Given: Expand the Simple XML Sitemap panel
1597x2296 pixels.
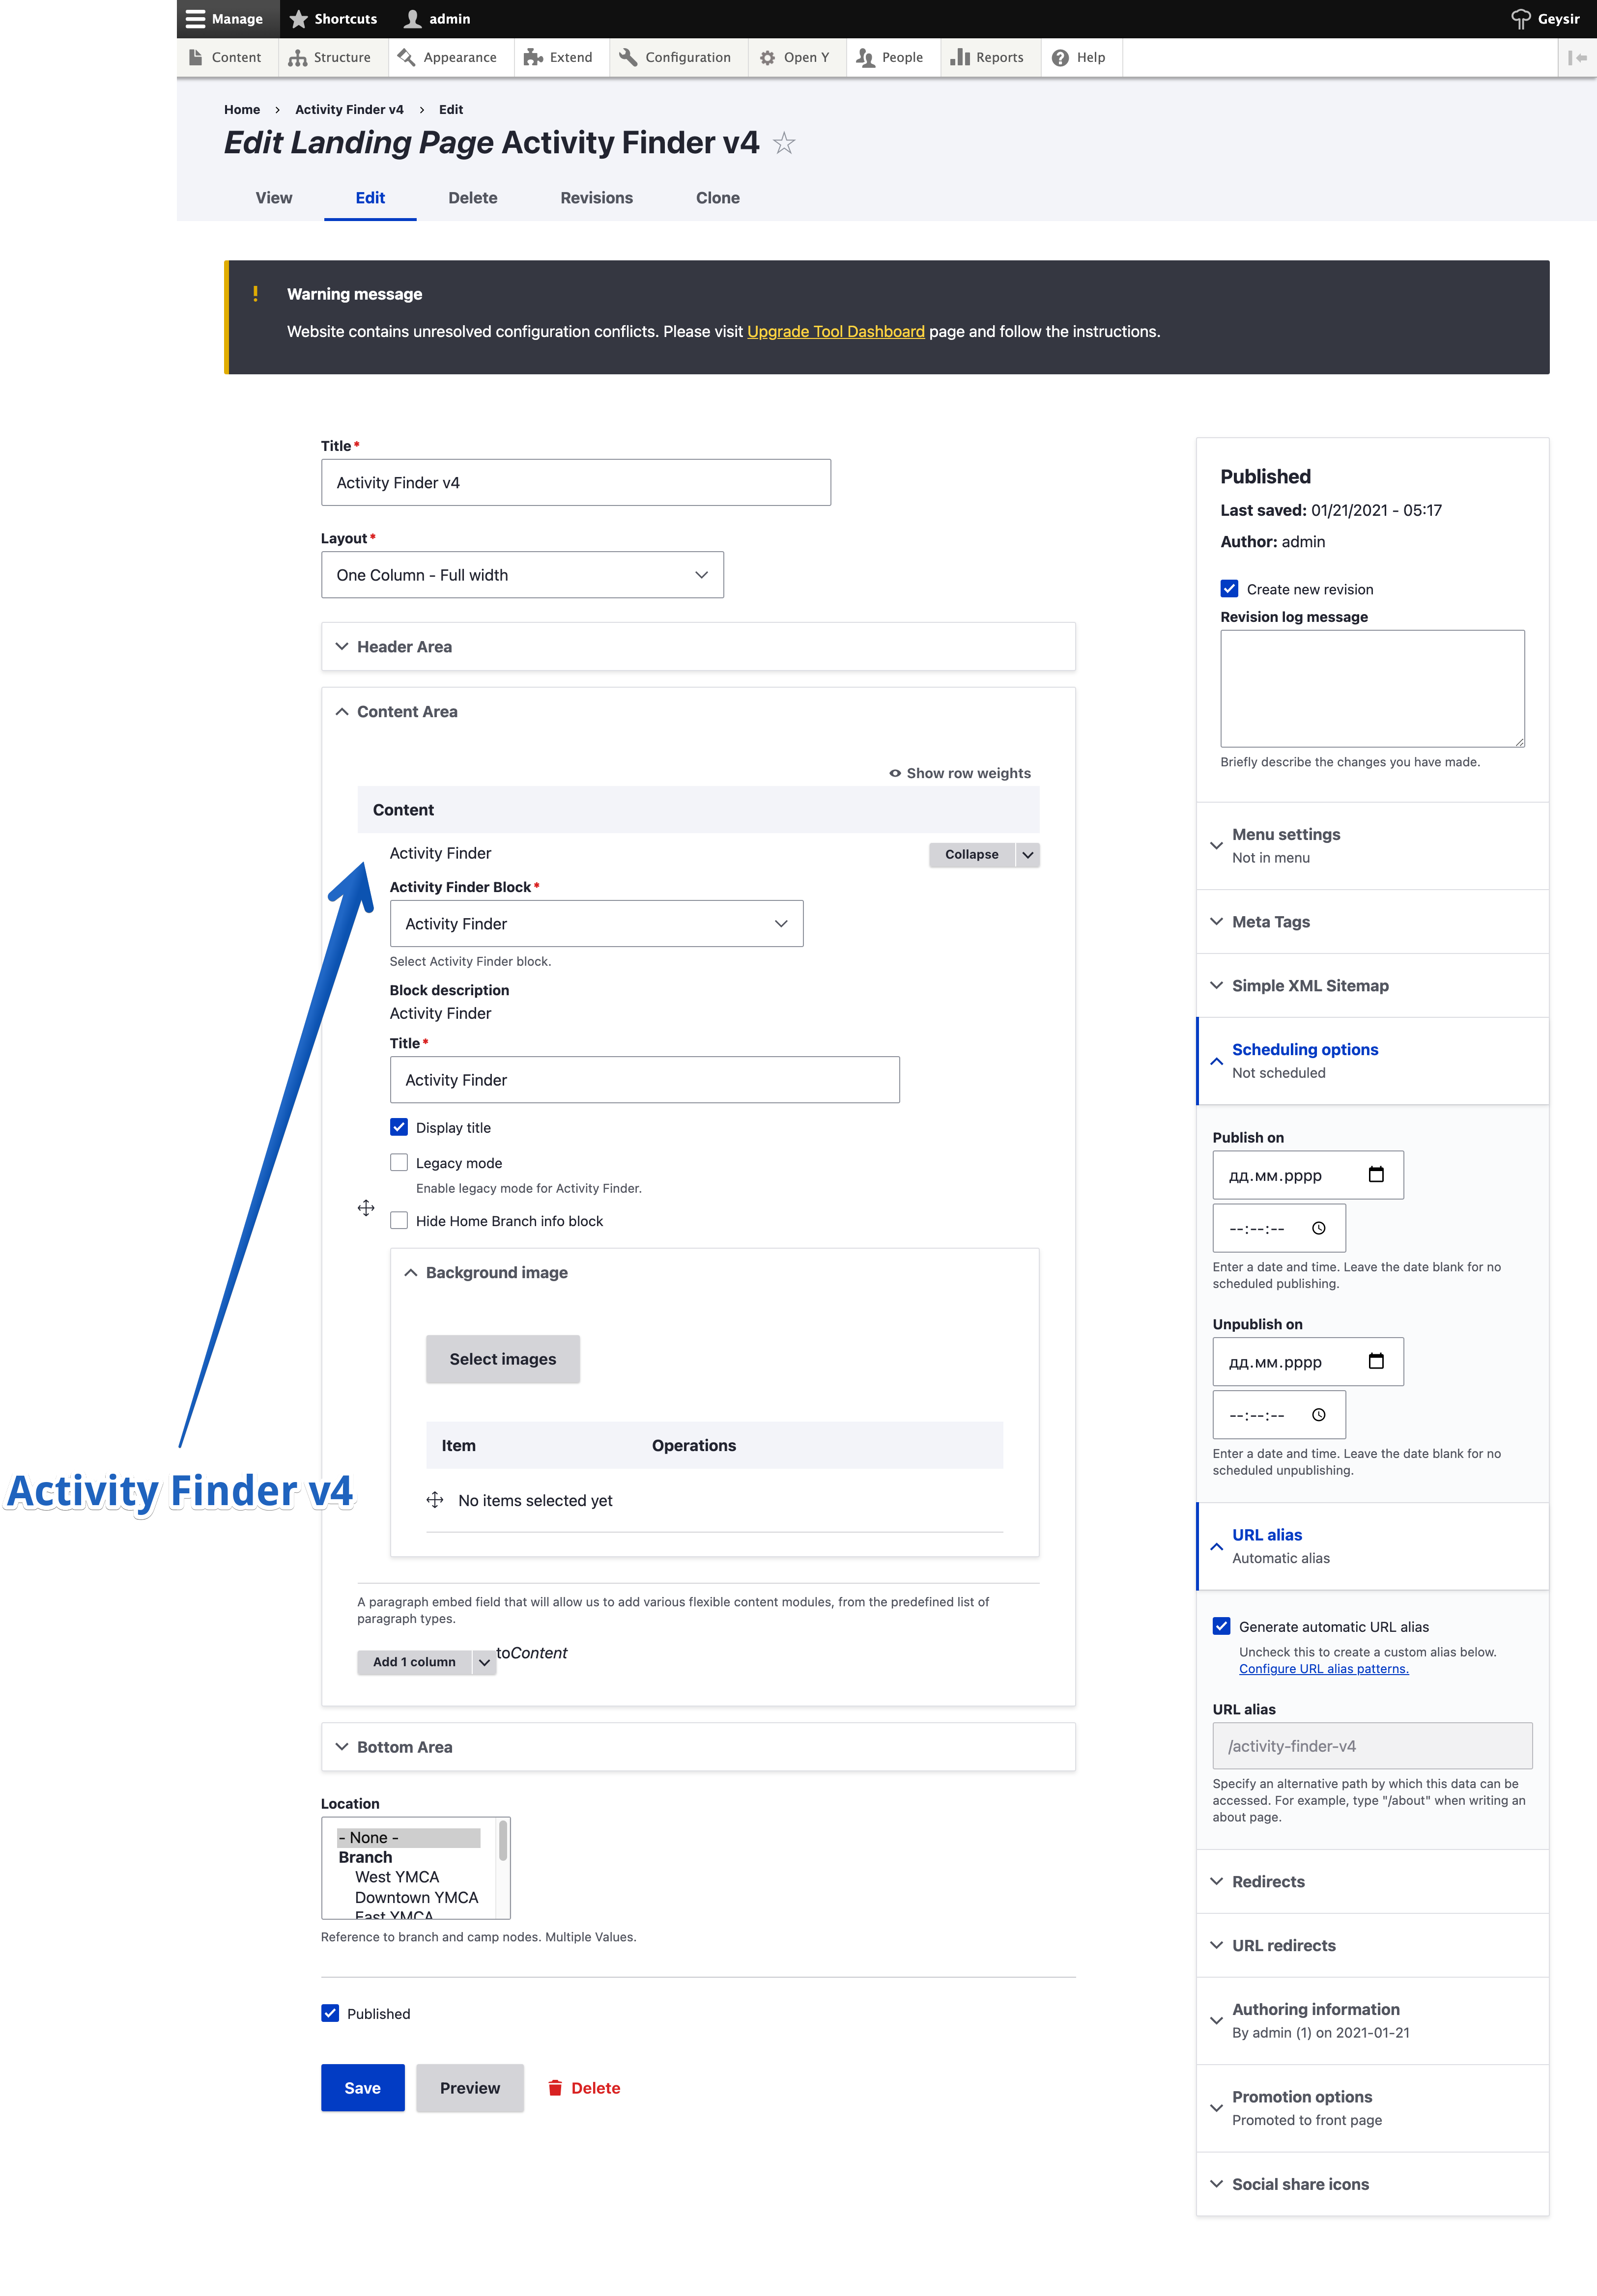Looking at the screenshot, I should pos(1373,986).
